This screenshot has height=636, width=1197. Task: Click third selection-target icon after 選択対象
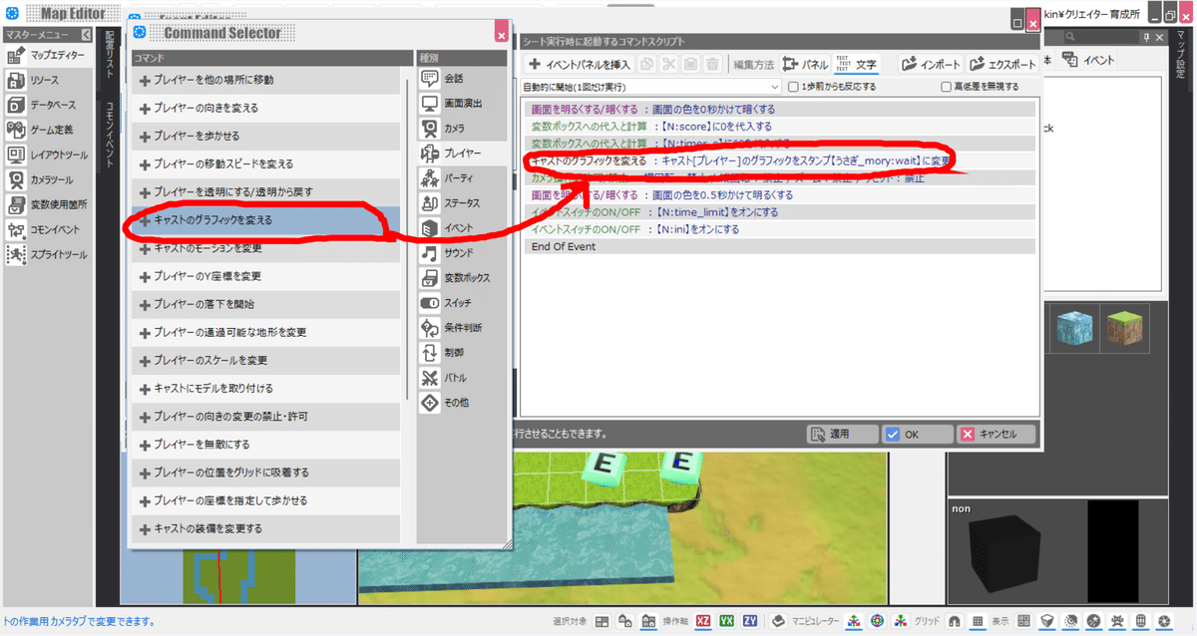pos(648,620)
